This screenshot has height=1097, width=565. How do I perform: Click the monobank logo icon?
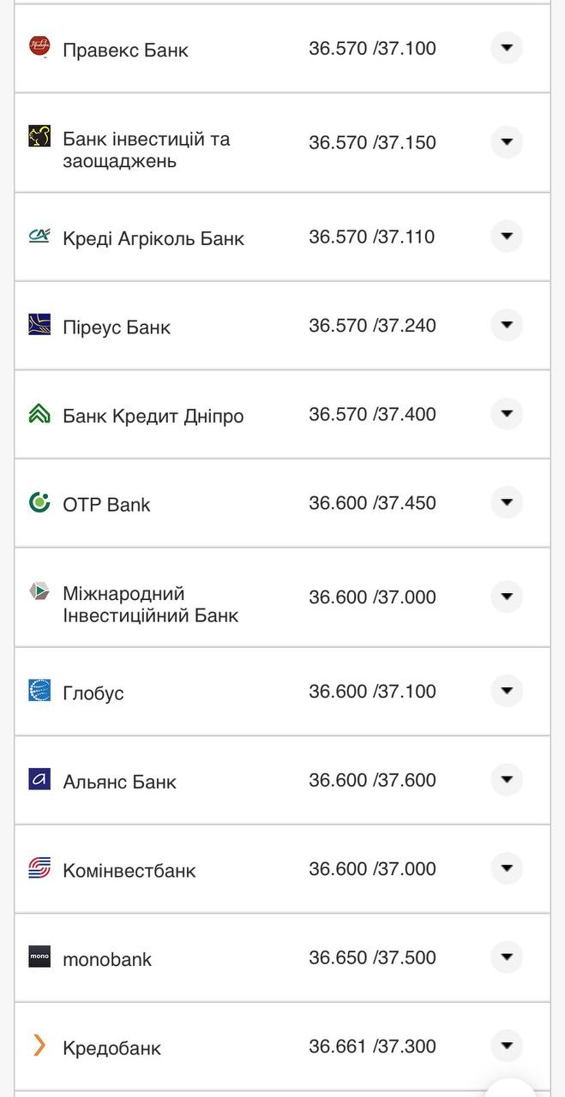(x=39, y=956)
